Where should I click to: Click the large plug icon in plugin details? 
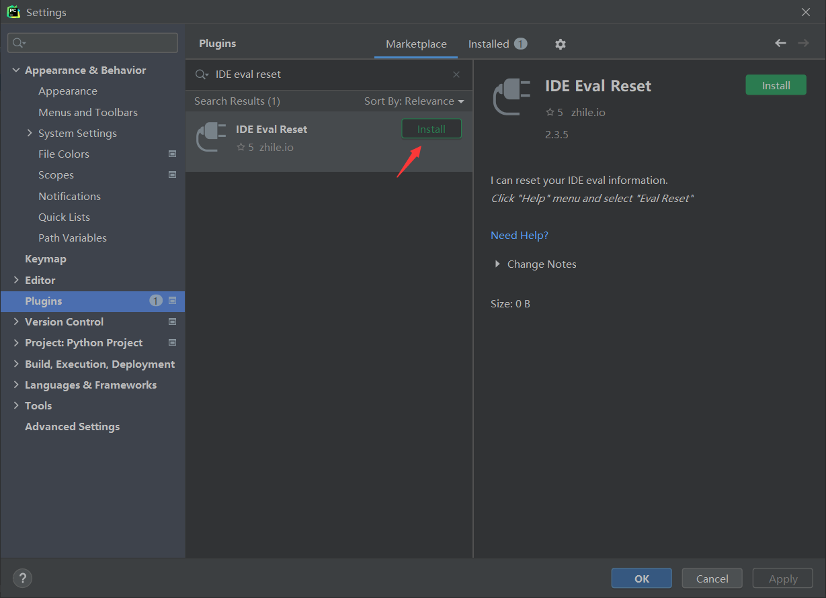[512, 97]
